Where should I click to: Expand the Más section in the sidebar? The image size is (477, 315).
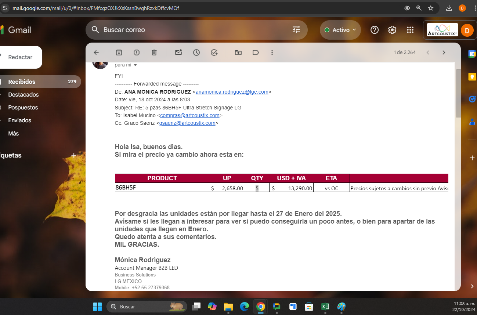click(14, 133)
